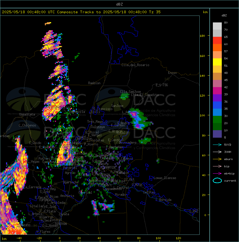Click the '180' km axis tick label
The image size is (239, 242).
[x=202, y=36]
